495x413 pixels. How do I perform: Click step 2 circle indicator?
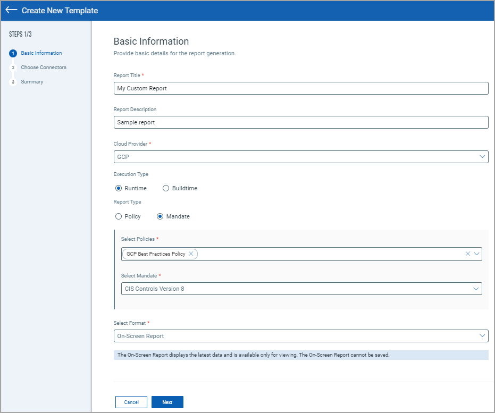(13, 68)
